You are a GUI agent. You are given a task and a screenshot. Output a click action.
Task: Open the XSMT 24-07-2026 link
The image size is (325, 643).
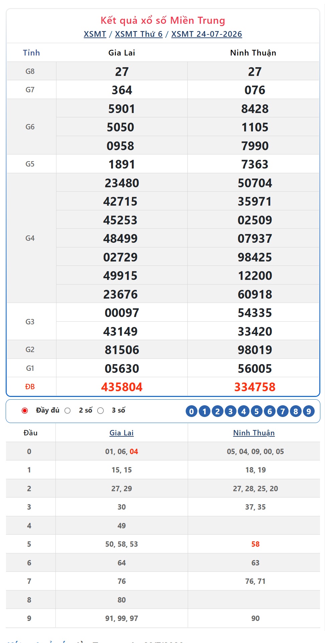point(207,34)
